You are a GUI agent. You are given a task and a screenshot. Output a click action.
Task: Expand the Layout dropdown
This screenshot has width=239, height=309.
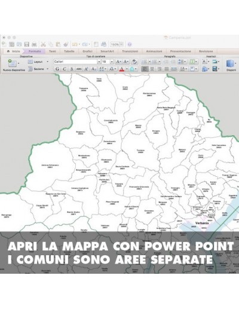pos(47,62)
